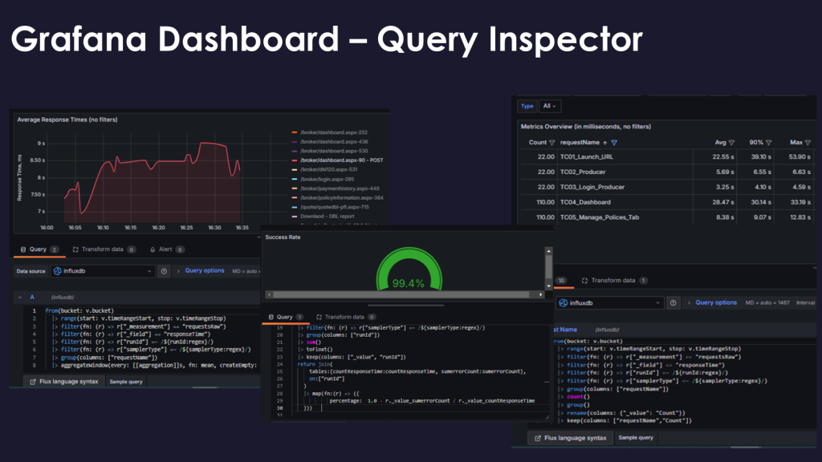Toggle the /broker/dashboard.aspx-252 legend series
The width and height of the screenshot is (822, 462).
coord(334,132)
